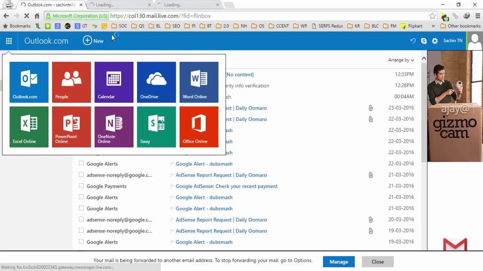Viewport: 483px width, 271px height.
Task: Close the Outlook.com browser tab
Action: (x=81, y=5)
